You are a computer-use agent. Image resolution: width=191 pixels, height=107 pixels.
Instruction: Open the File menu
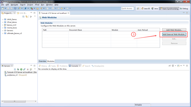point(3,5)
